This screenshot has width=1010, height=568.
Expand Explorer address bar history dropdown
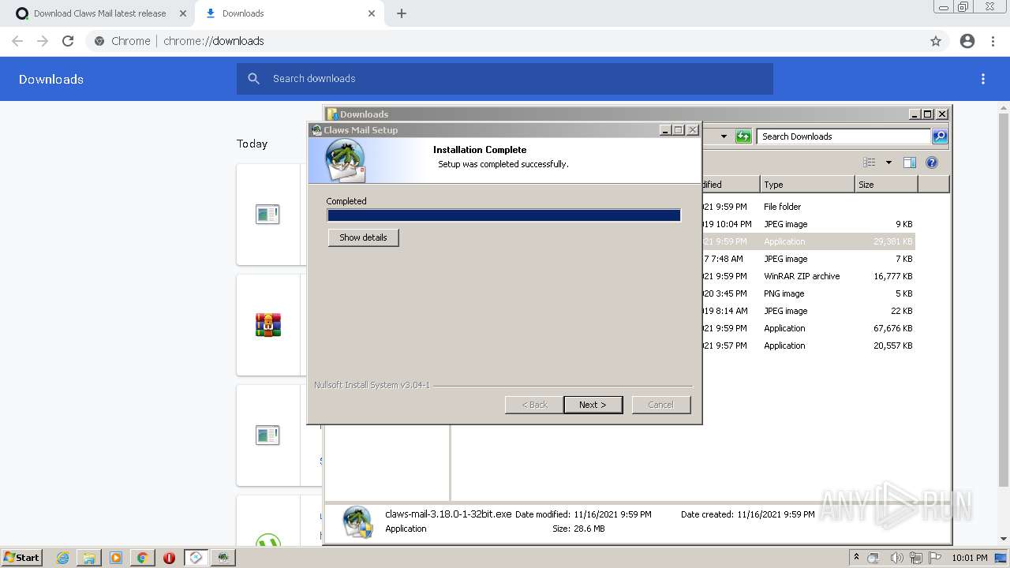point(724,136)
